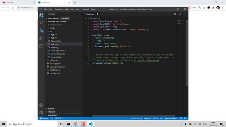226x127 pixels.
Task: Select TypeScript React language mode
Action: click(171, 119)
